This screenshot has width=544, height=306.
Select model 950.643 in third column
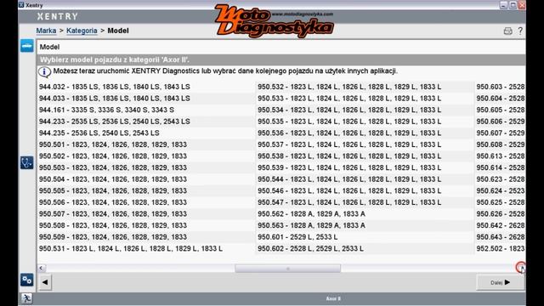pos(500,237)
